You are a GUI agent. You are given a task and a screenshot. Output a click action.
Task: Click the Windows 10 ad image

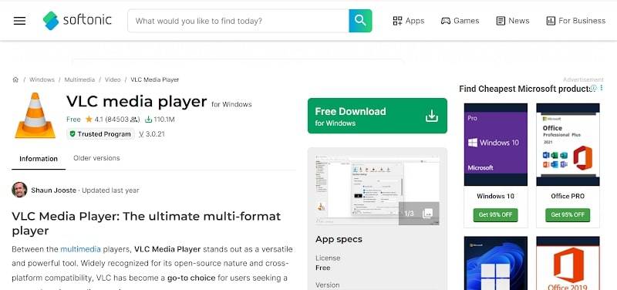pos(496,144)
